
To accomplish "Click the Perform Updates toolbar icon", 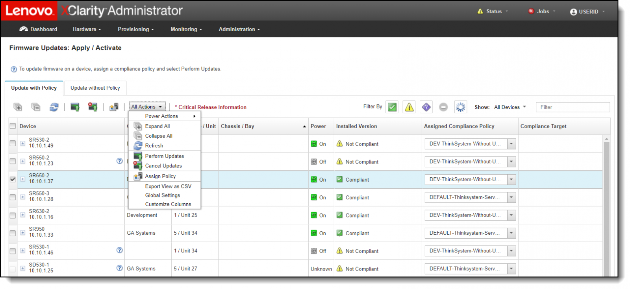I will coord(75,107).
